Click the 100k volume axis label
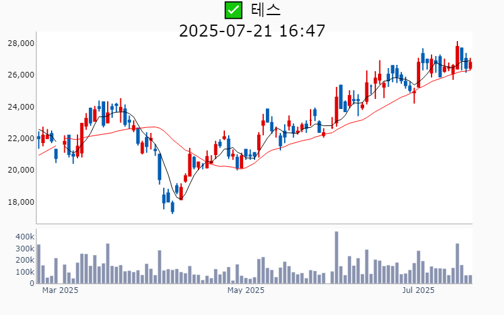This screenshot has height=315, width=504. pyautogui.click(x=25, y=272)
